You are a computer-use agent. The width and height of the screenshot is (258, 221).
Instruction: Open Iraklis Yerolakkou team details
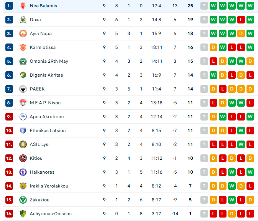[49, 186]
